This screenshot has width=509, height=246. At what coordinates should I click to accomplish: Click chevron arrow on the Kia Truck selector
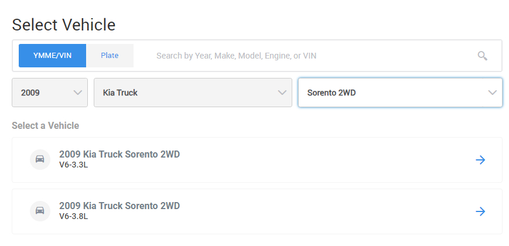[x=282, y=93]
